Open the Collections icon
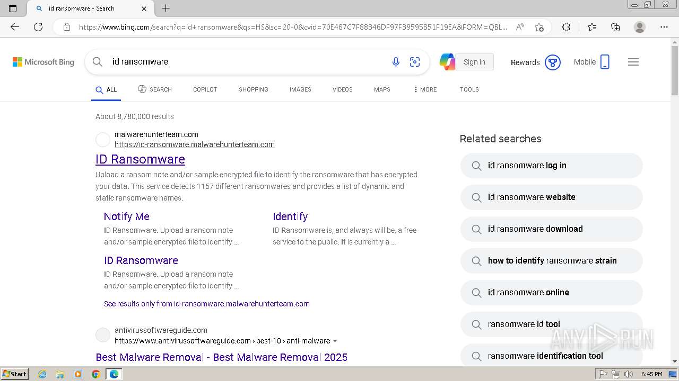The image size is (679, 381). (x=615, y=27)
